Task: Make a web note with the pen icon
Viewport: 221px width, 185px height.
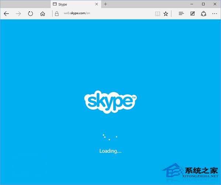Action: coord(192,14)
